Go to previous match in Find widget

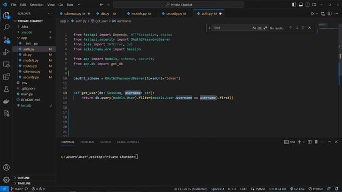[291, 28]
